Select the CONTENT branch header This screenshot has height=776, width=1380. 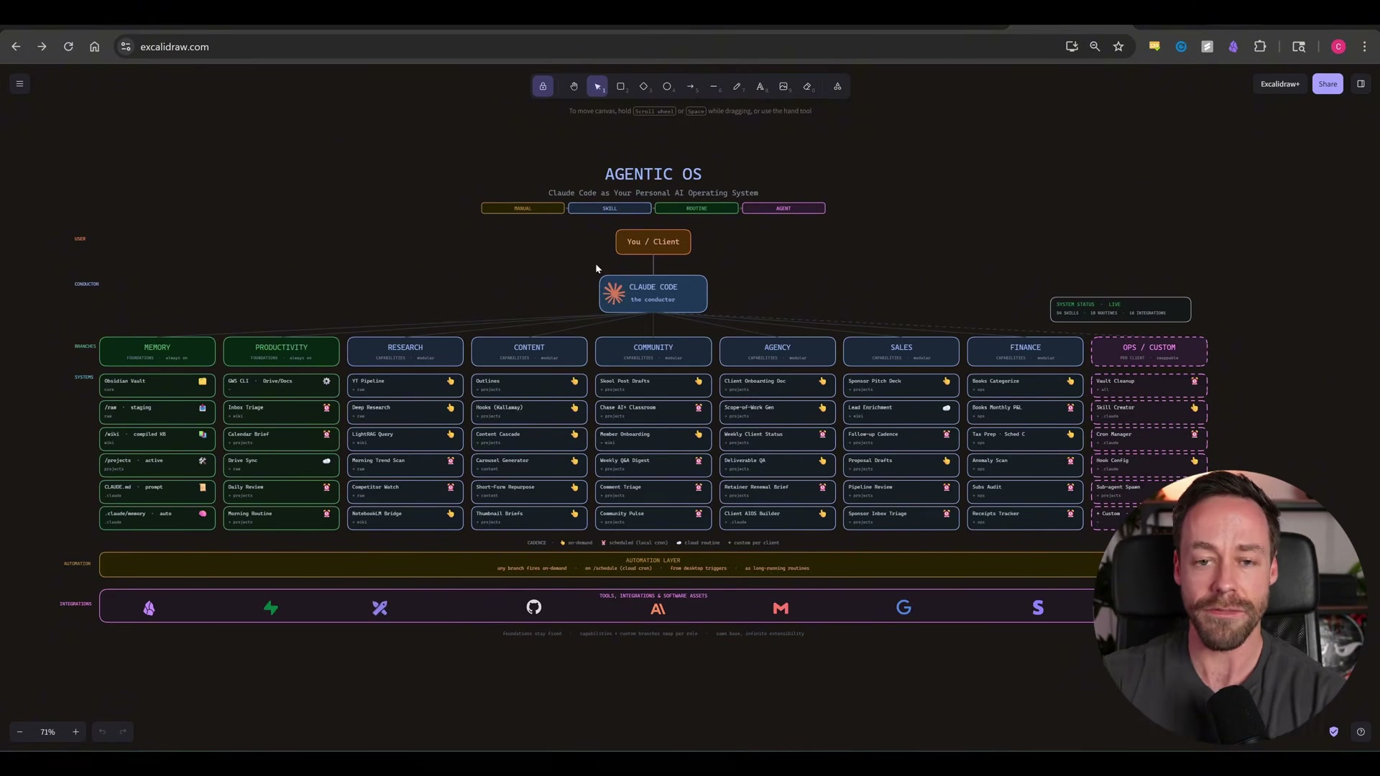tap(529, 351)
